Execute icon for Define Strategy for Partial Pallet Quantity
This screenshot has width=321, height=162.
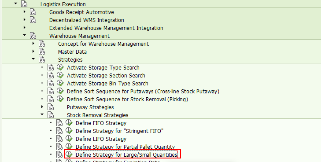click(x=69, y=147)
